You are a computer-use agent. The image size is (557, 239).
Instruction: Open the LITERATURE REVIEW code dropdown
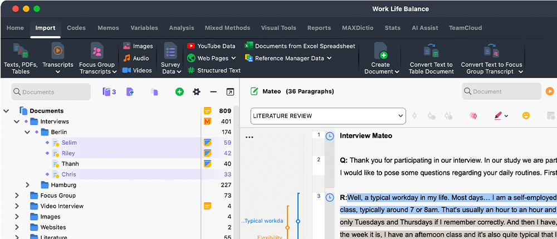[328, 116]
